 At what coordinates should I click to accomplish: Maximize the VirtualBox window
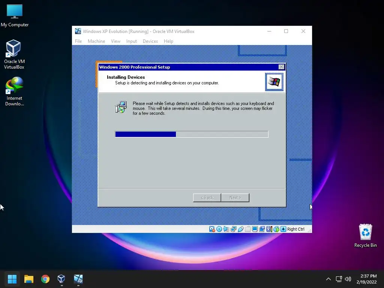pyautogui.click(x=286, y=31)
